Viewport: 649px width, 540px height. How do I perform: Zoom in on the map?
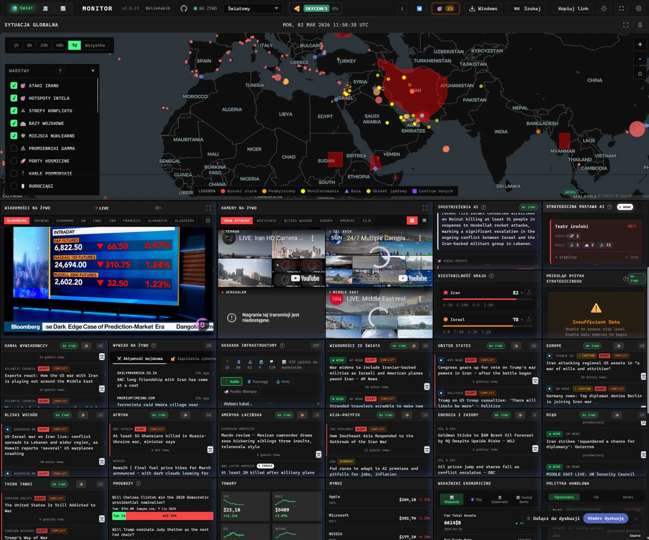[x=639, y=44]
